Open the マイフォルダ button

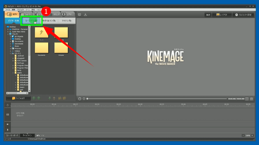[18, 98]
